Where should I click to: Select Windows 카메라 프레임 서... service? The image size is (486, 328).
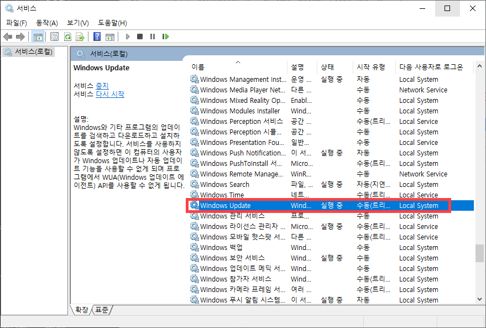click(x=331, y=290)
